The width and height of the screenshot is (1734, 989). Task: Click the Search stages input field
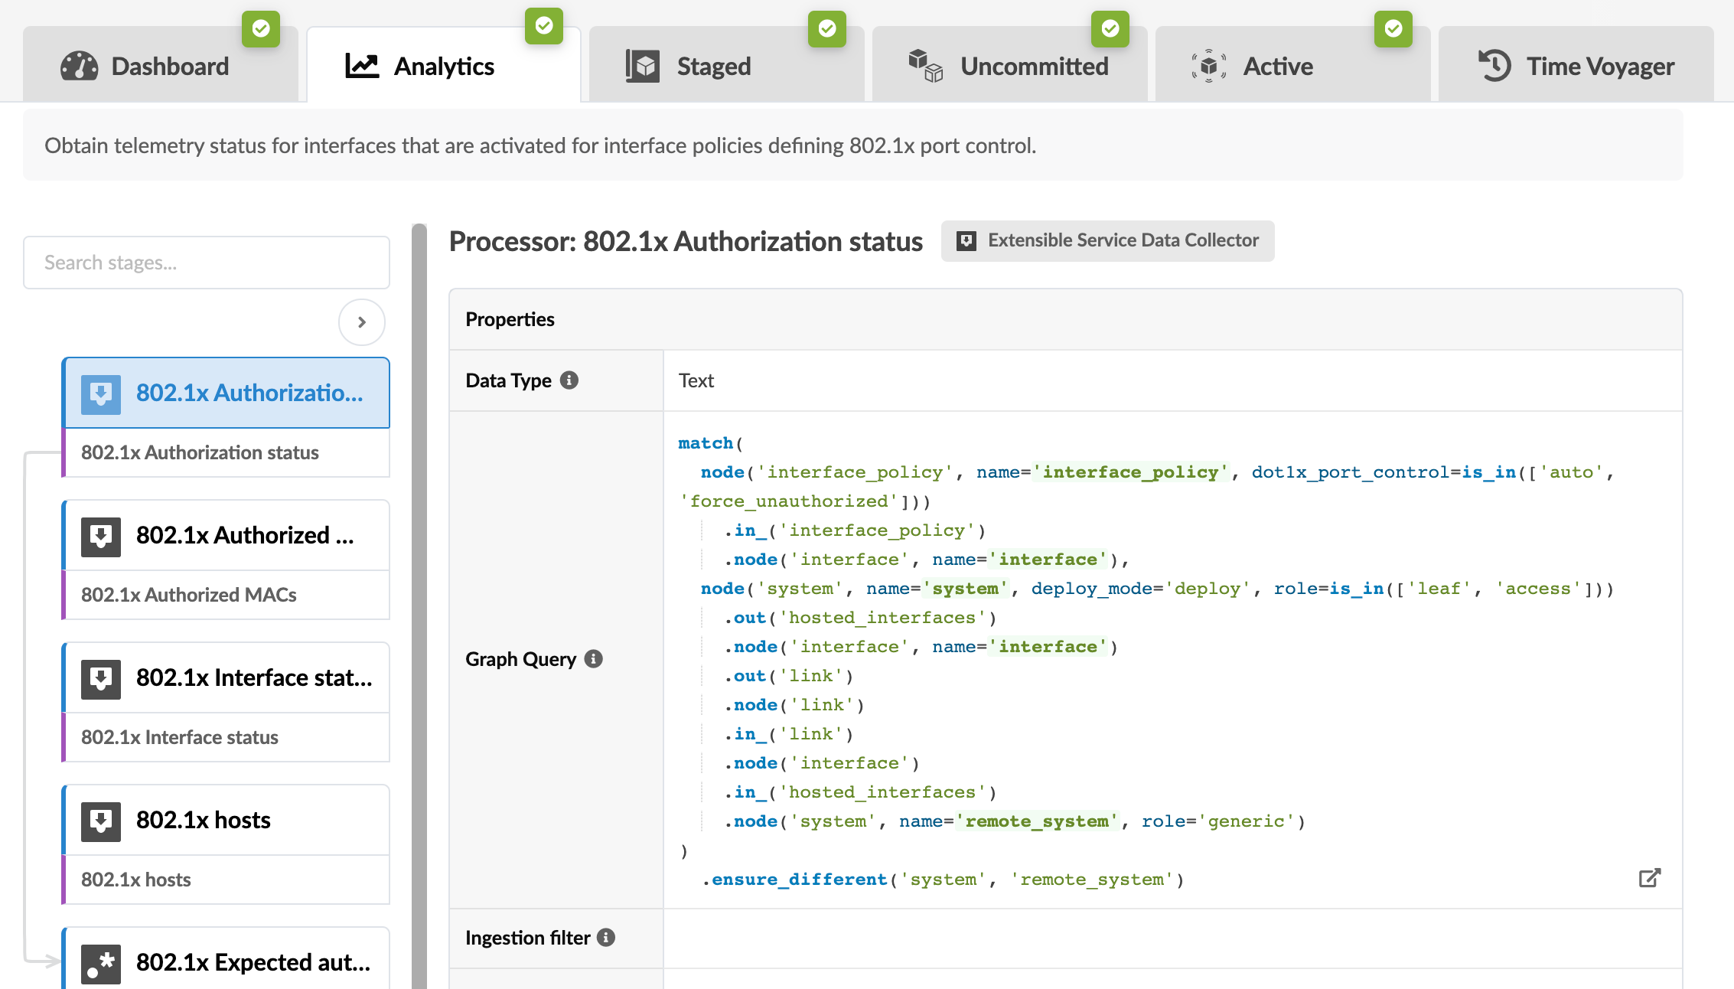[x=207, y=263]
